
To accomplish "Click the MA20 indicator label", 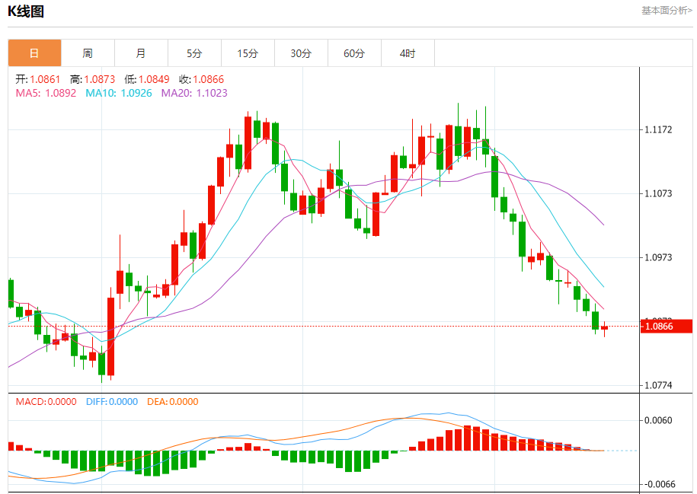I will [194, 93].
